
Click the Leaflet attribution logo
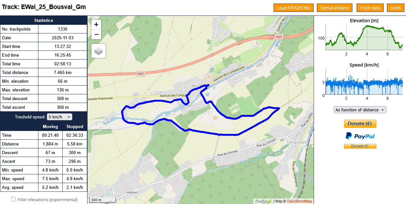click(x=264, y=201)
